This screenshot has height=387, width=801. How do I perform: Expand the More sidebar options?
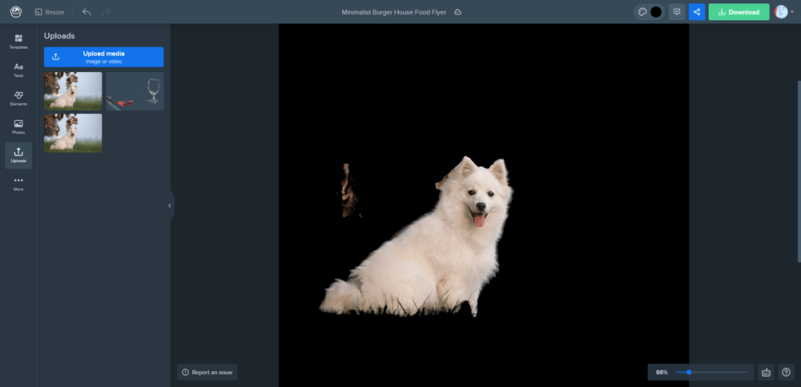[x=18, y=183]
